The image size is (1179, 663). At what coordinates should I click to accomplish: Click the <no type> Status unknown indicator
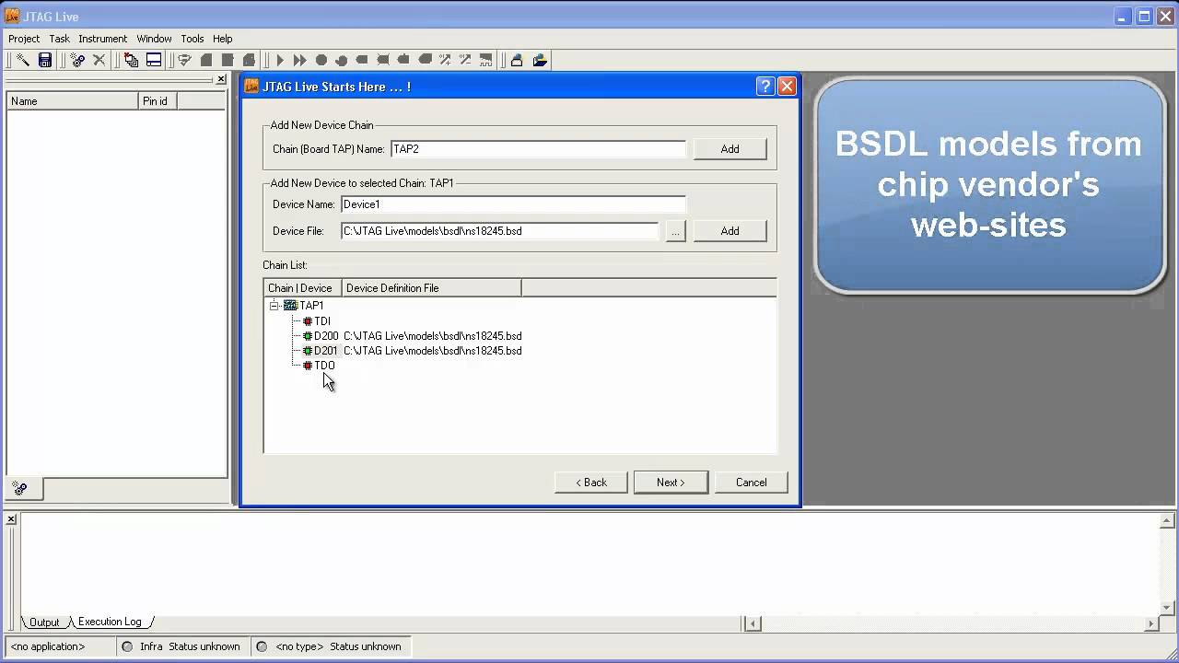330,646
